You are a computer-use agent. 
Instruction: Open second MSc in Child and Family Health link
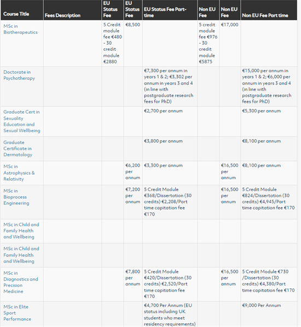coord(21,255)
